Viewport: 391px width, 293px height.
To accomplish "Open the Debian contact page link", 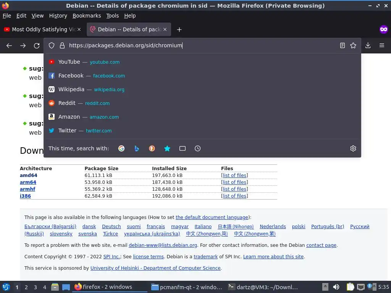I will click(x=321, y=245).
